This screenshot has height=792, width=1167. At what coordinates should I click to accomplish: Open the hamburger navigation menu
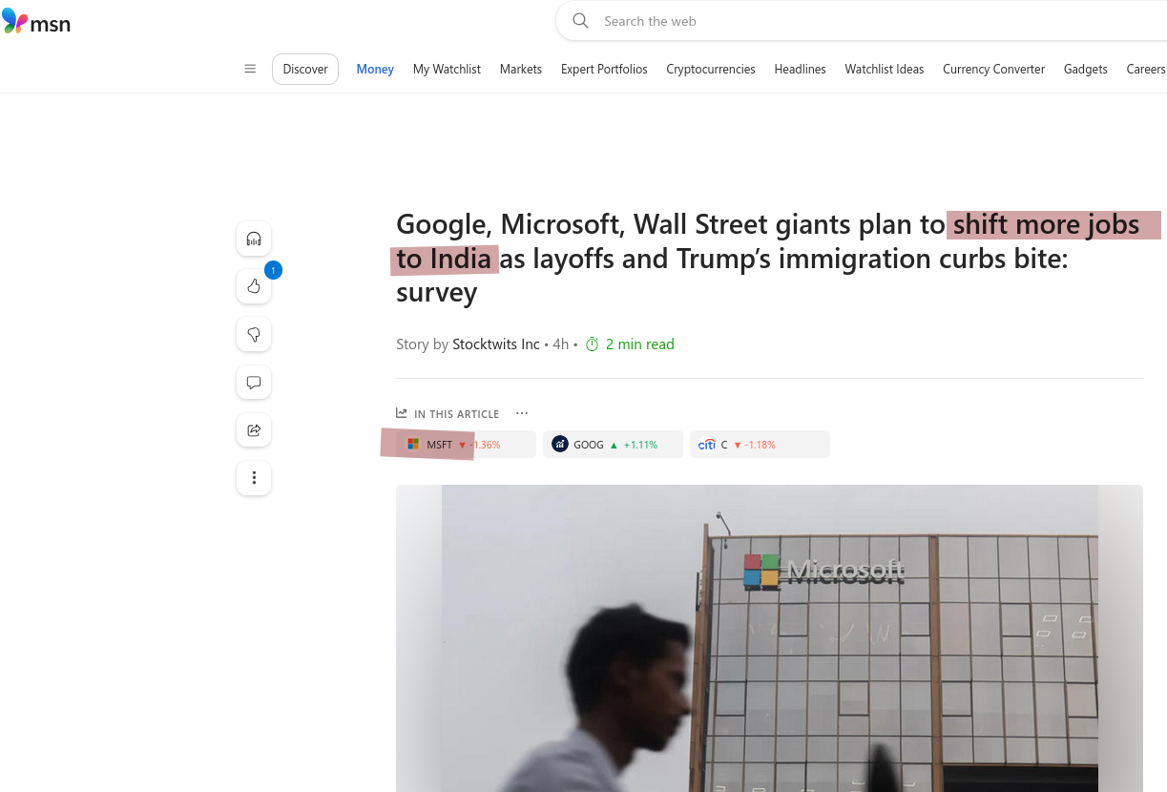(x=250, y=69)
